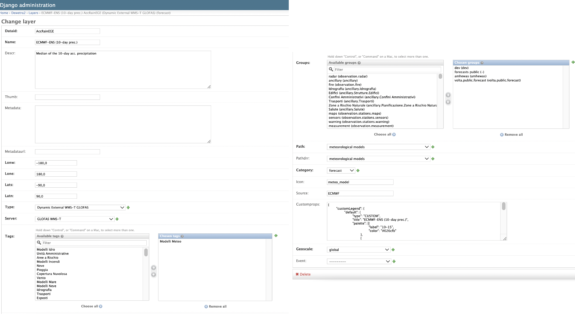
Task: Click the Available tags help icon
Action: pyautogui.click(x=62, y=236)
